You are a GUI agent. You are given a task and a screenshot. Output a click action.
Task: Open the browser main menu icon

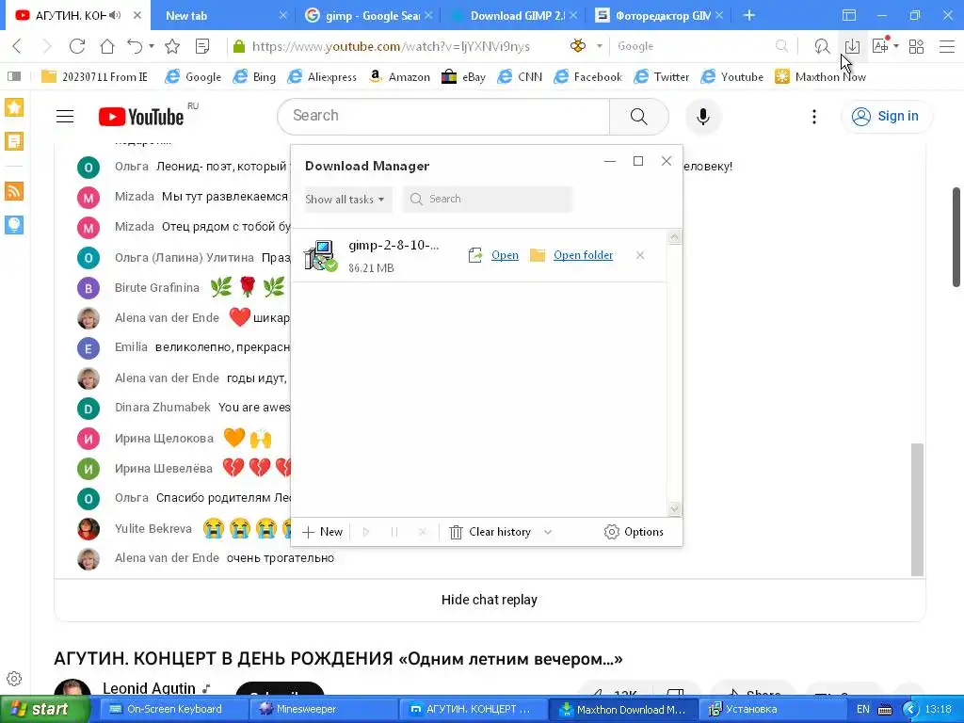(x=947, y=46)
